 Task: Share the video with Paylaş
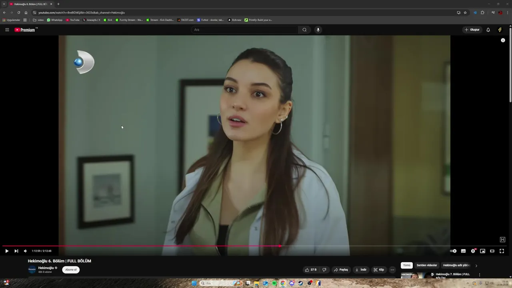click(341, 270)
